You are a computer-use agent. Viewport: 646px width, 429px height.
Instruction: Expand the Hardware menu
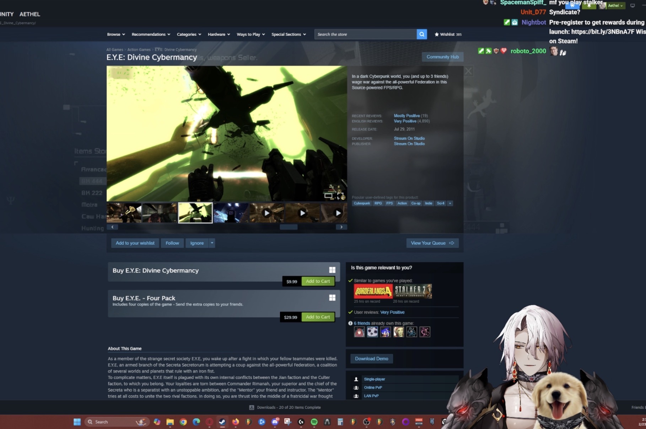click(219, 34)
